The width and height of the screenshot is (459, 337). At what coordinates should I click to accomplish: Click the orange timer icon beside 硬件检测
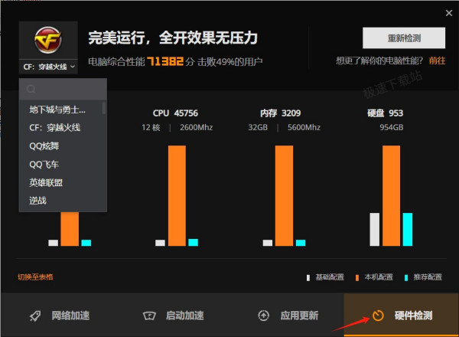[x=378, y=316]
